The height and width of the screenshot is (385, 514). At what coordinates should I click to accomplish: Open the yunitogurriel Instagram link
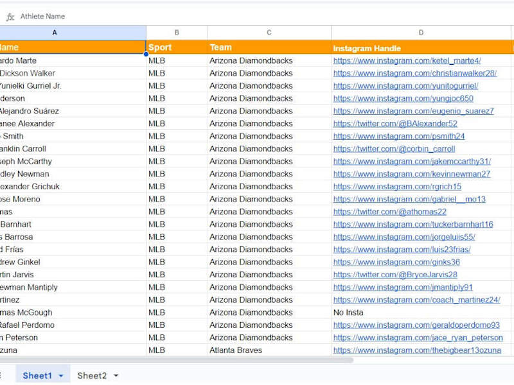[x=405, y=86]
